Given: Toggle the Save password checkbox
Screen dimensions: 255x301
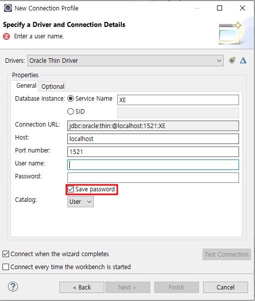Looking at the screenshot, I should 71,189.
